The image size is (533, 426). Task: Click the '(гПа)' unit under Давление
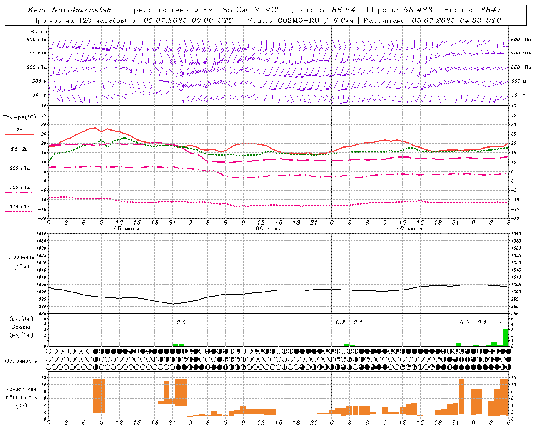click(x=21, y=266)
